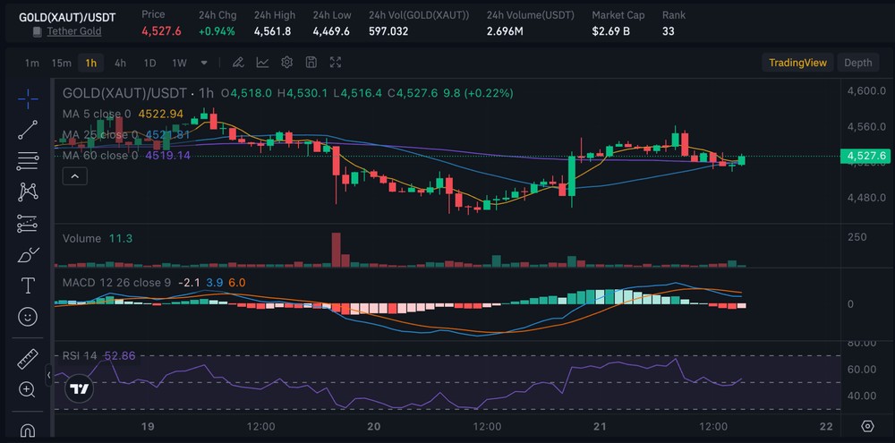Select the brush drawing tool
Viewport: 895px width, 443px height.
click(x=28, y=254)
